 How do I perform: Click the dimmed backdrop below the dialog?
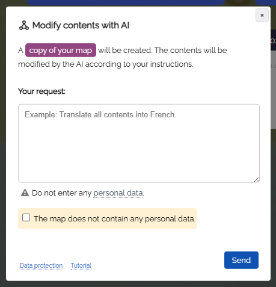[x=138, y=284]
